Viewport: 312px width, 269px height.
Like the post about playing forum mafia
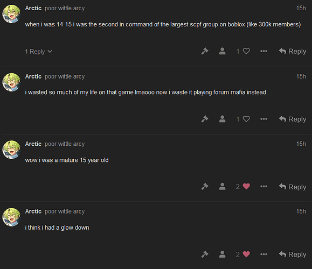coord(246,119)
